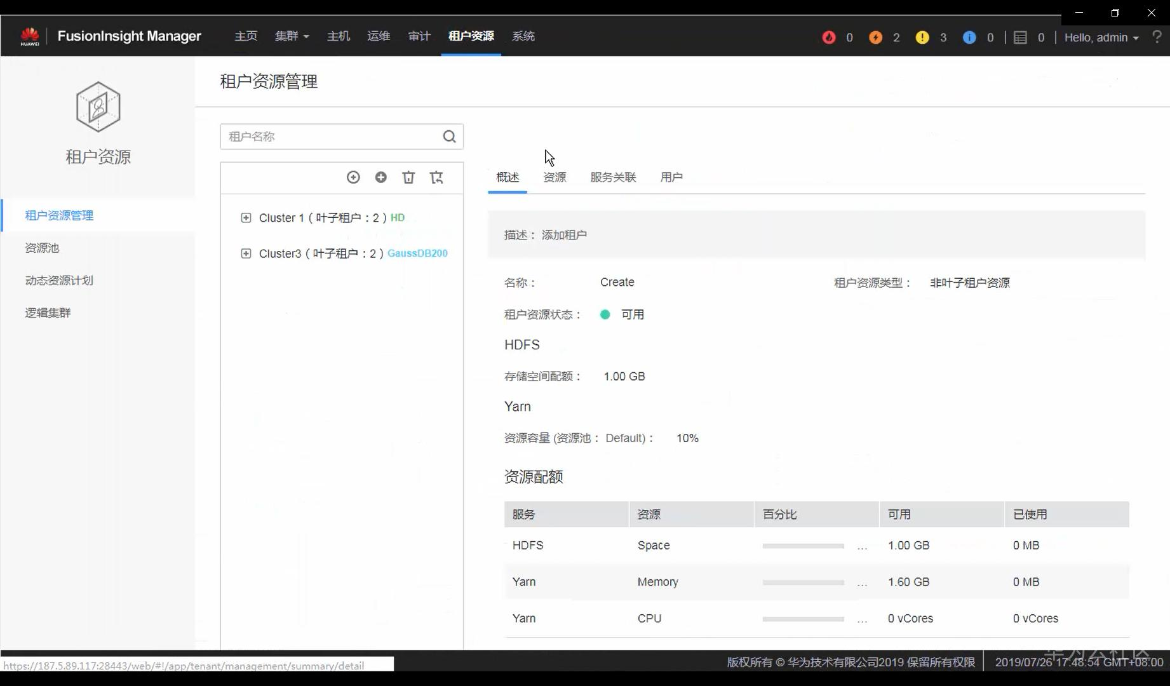Select the Cluster3 tree row label
Image resolution: width=1170 pixels, height=686 pixels.
pyautogui.click(x=321, y=253)
